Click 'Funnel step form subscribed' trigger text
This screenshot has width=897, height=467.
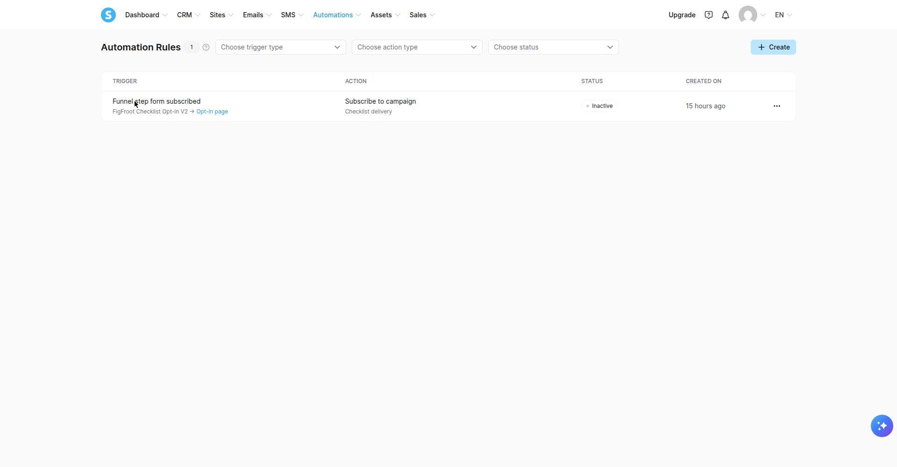pos(157,101)
